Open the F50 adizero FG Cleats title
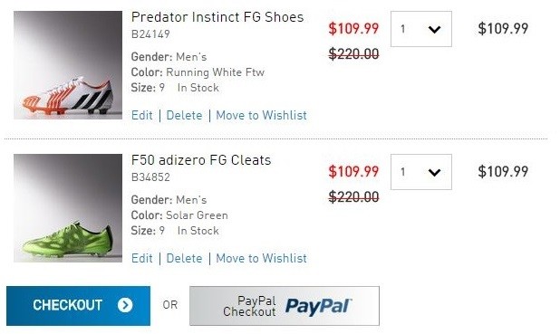The height and width of the screenshot is (334, 560). click(201, 160)
